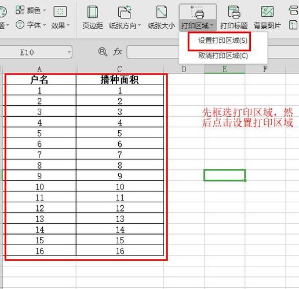Expand the 颜色 dropdown arrow
The image size is (299, 289).
click(x=44, y=10)
